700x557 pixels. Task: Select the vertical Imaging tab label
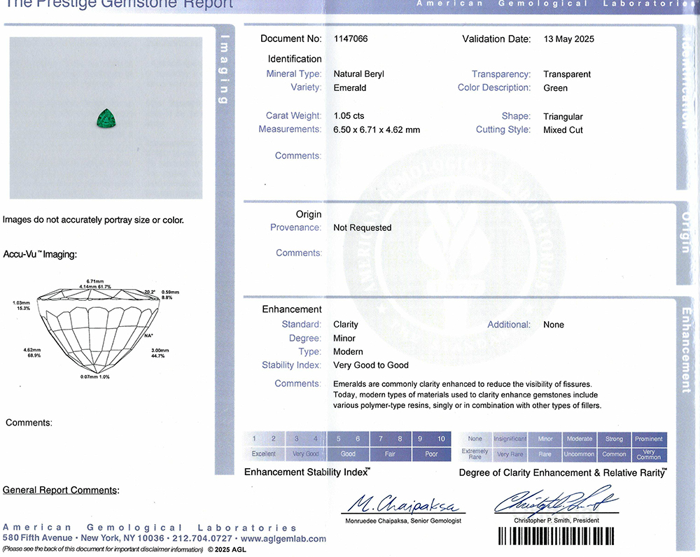pyautogui.click(x=225, y=69)
